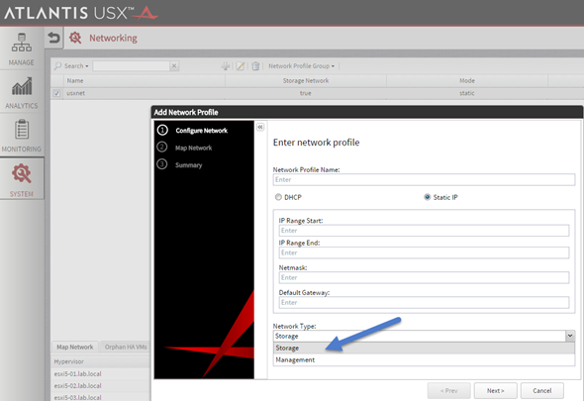This screenshot has height=401, width=584.
Task: Click the edit pencil icon in toolbar
Action: coord(241,66)
